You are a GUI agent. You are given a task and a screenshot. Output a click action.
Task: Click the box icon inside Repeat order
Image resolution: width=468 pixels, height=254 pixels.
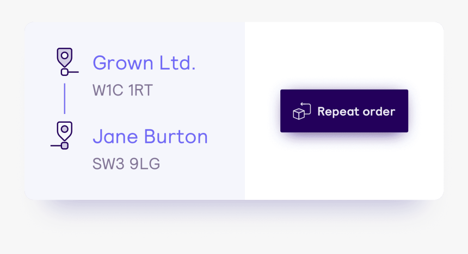coord(299,114)
